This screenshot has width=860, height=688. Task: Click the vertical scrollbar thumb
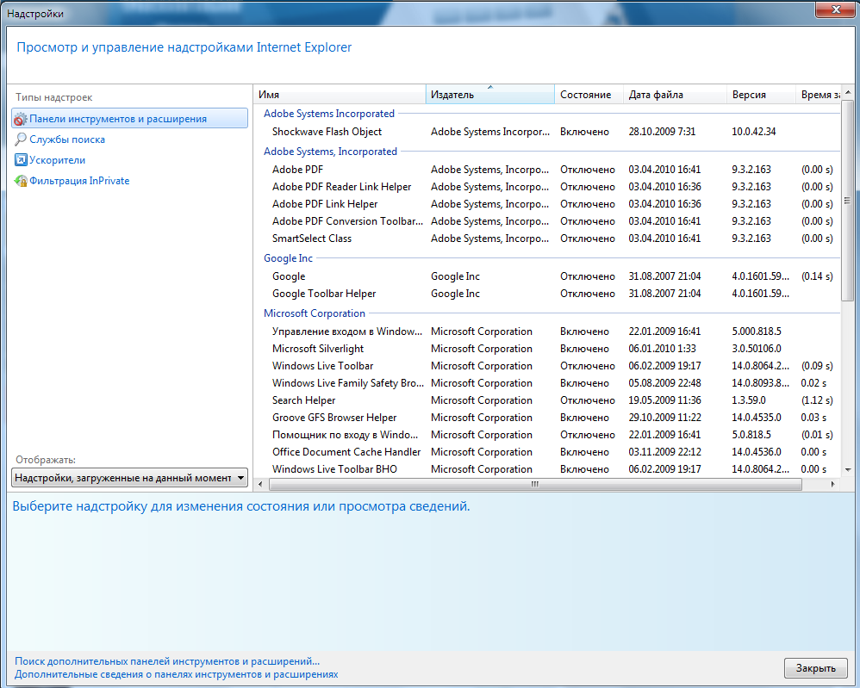point(847,200)
